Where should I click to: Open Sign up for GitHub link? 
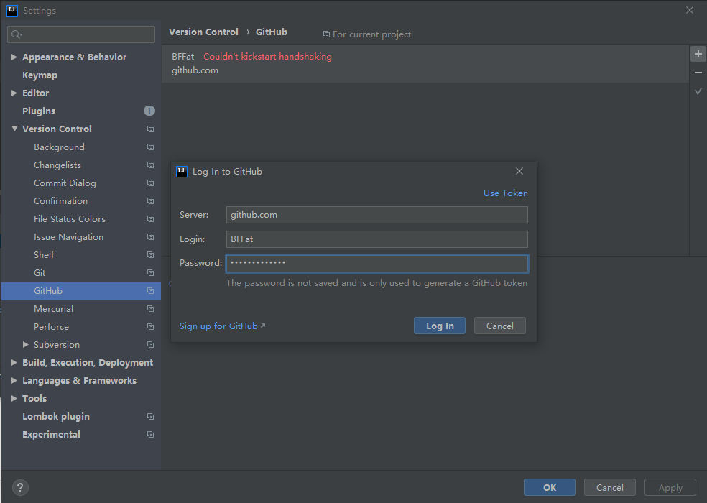[x=222, y=326]
